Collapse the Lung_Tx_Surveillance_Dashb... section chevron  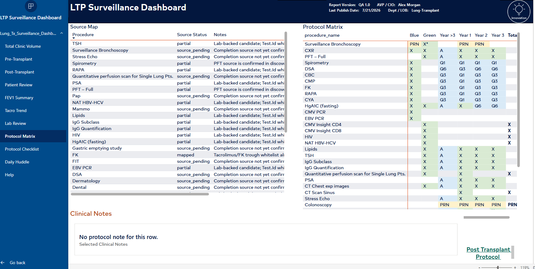62,33
